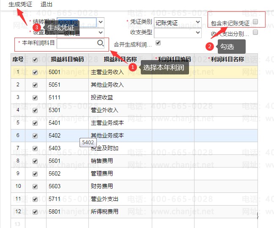
Task: Click the code cell 5301
Action: point(68,110)
